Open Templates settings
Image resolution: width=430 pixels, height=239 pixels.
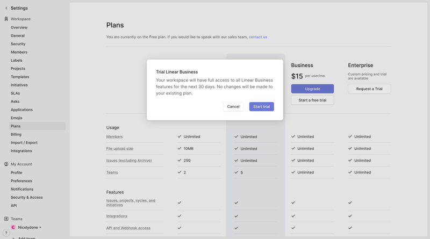[x=20, y=77]
